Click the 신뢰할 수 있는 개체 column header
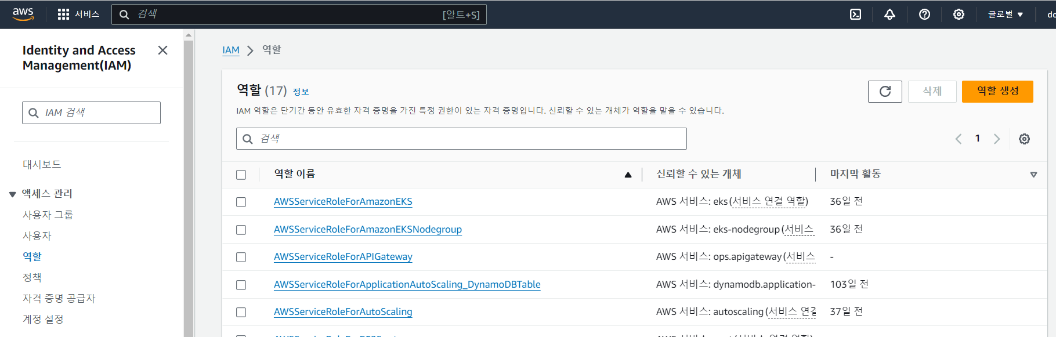This screenshot has width=1056, height=337. pyautogui.click(x=699, y=174)
